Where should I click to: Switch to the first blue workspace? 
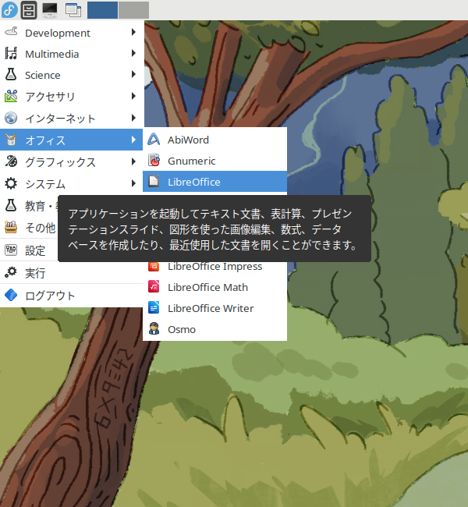pyautogui.click(x=102, y=10)
